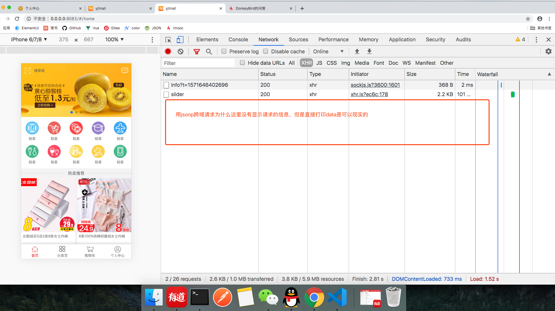
Task: Bookmark this page with star icon
Action: (x=528, y=19)
